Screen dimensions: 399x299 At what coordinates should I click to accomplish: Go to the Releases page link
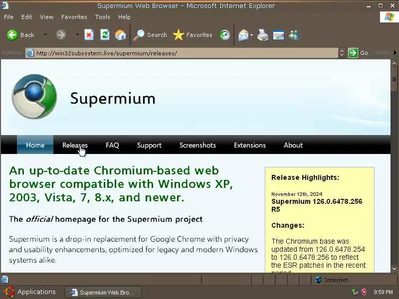pos(75,145)
